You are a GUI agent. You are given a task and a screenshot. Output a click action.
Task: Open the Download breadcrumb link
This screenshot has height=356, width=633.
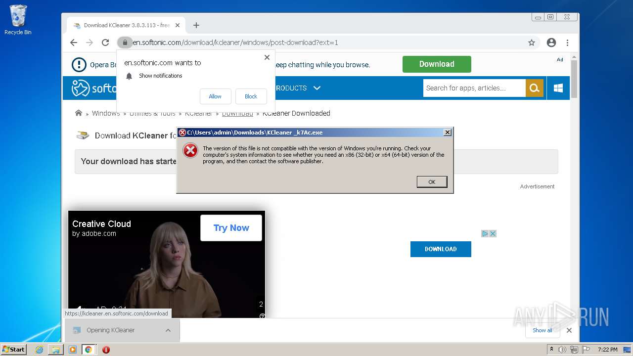pos(237,113)
